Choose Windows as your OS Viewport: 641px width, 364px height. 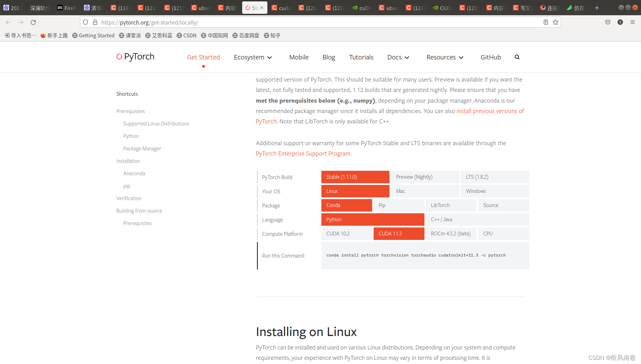(495, 191)
